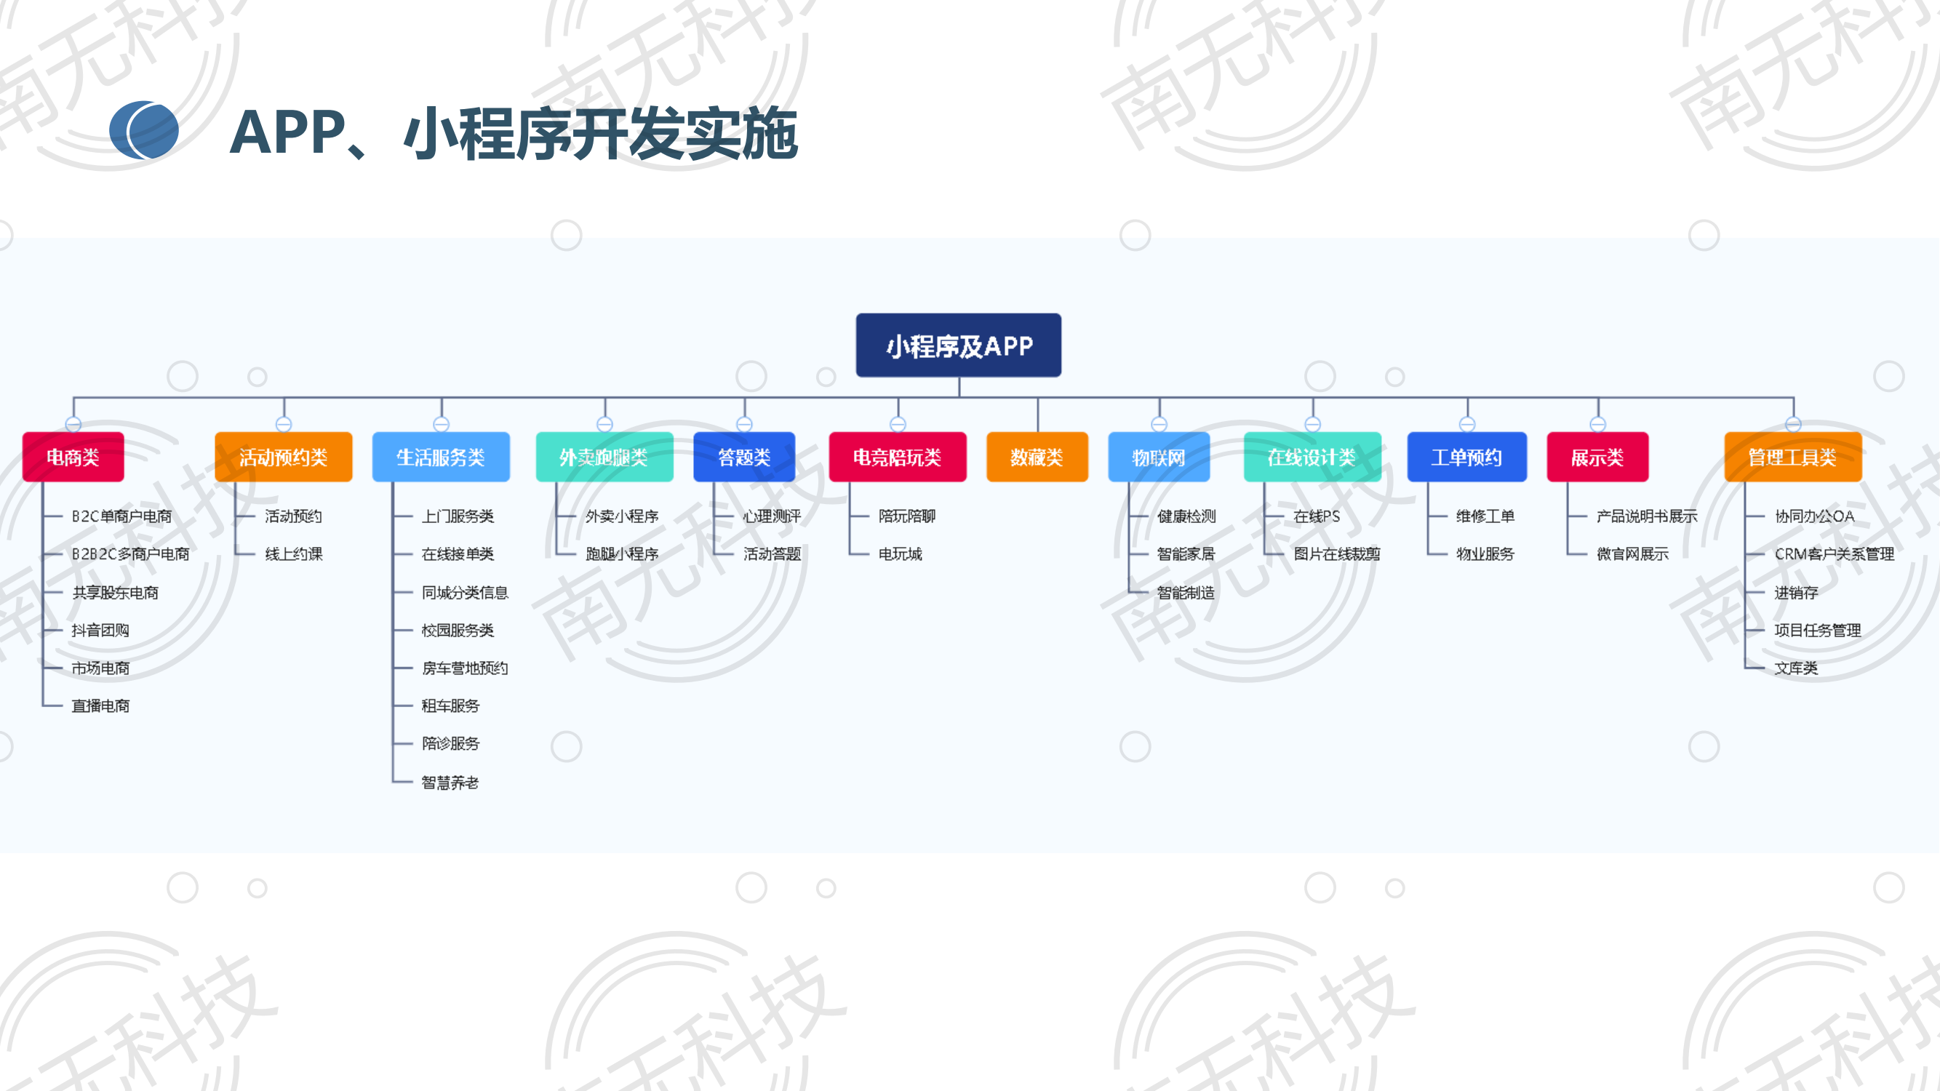Screen dimensions: 1940x1091
Task: Click the 产品说明书展示 item
Action: (1647, 516)
